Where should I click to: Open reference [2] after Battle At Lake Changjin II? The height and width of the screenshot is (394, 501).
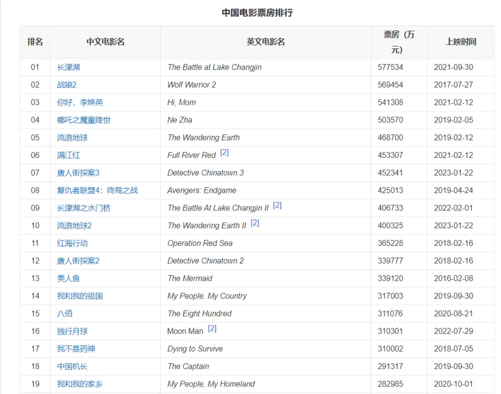[277, 205]
